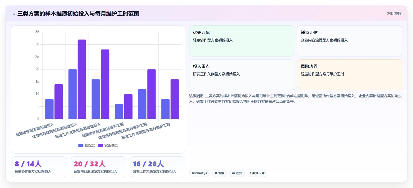The width and height of the screenshot is (413, 188).
Task: Open the 优先匹配 card
Action: pos(242,41)
